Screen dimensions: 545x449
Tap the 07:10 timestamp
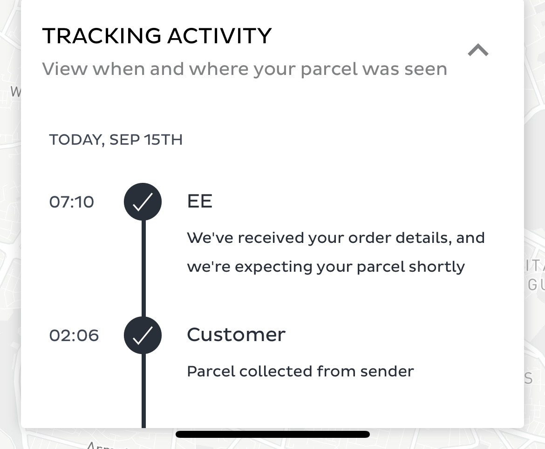coord(72,202)
